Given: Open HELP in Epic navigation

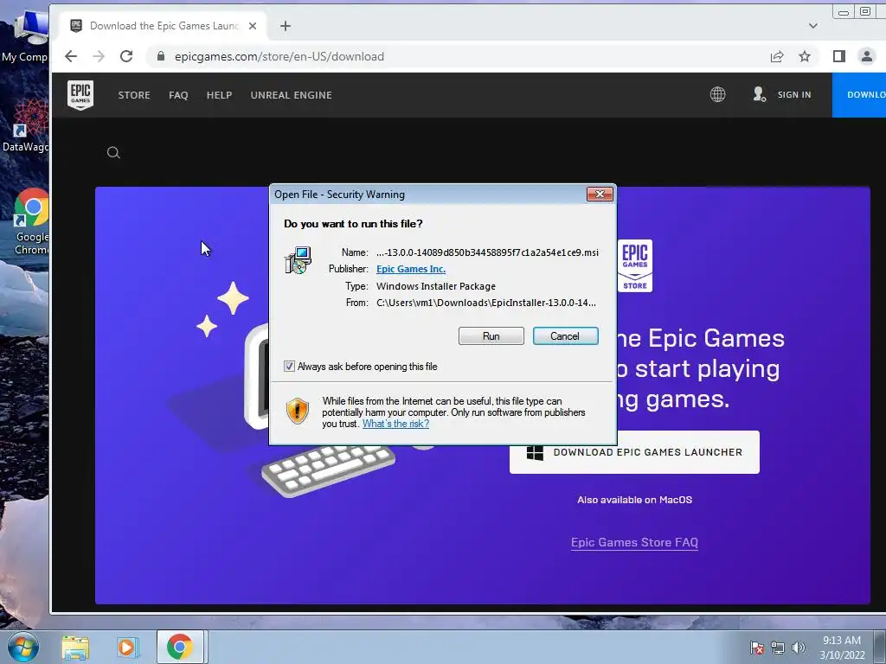Looking at the screenshot, I should 219,95.
